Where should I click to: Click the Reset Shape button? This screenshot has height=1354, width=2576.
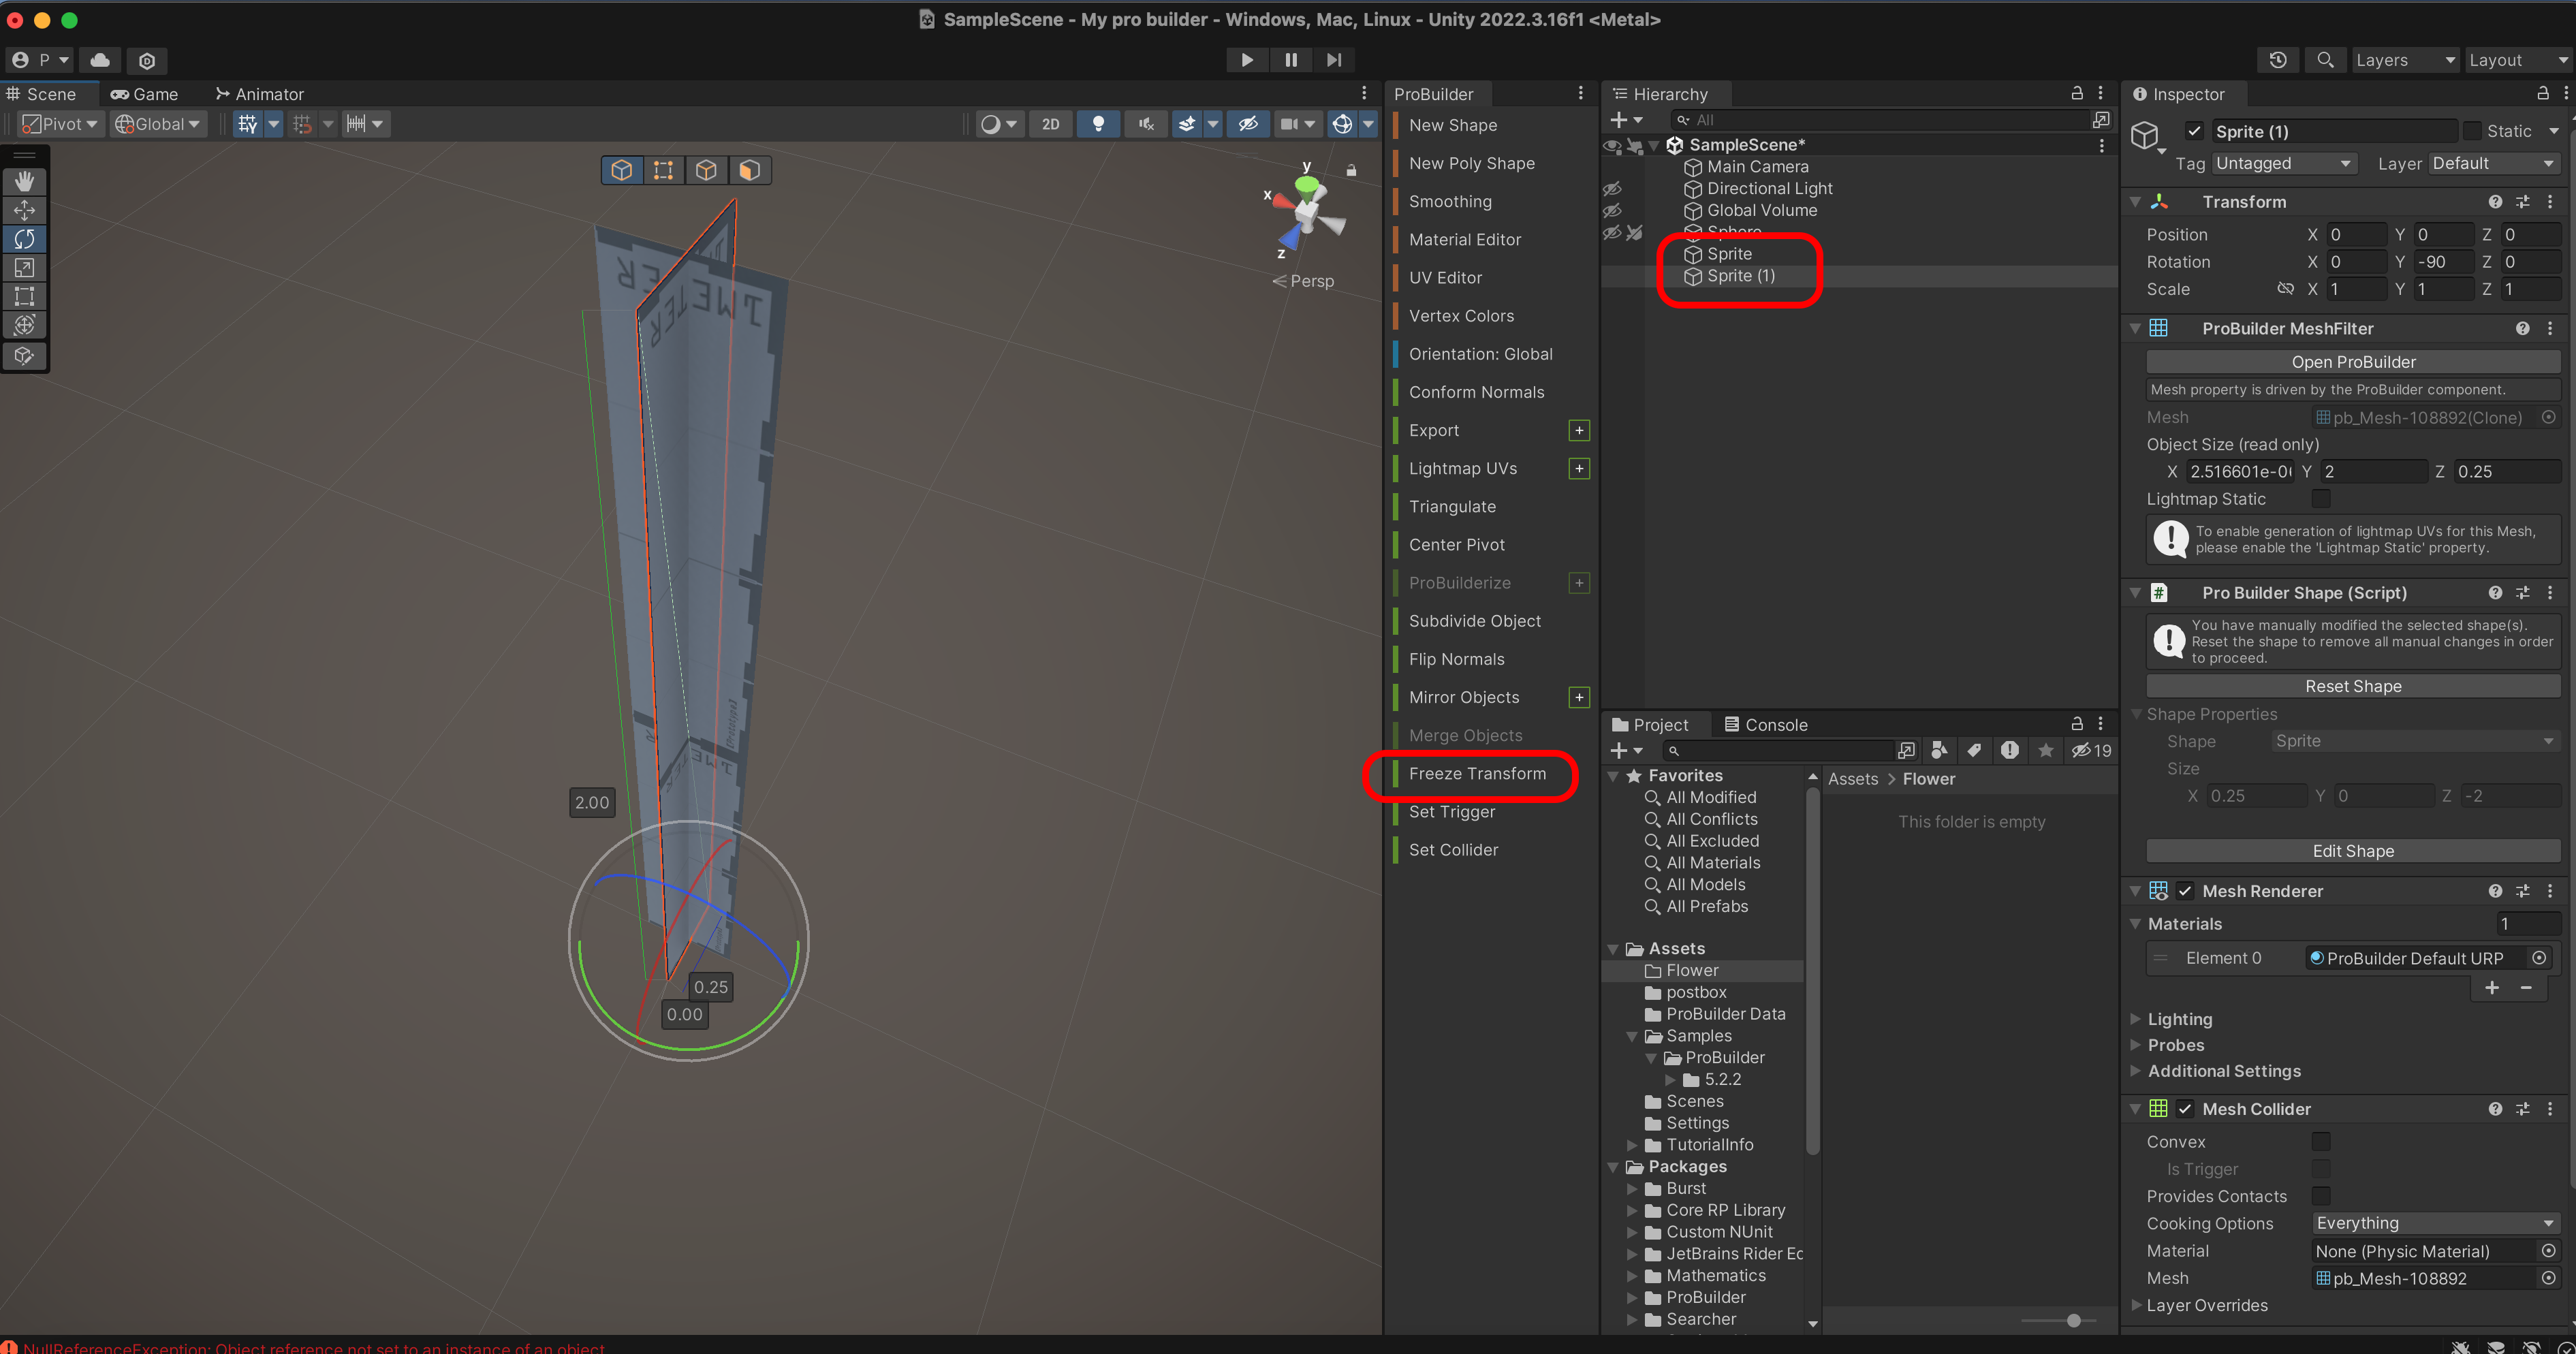coord(2353,686)
